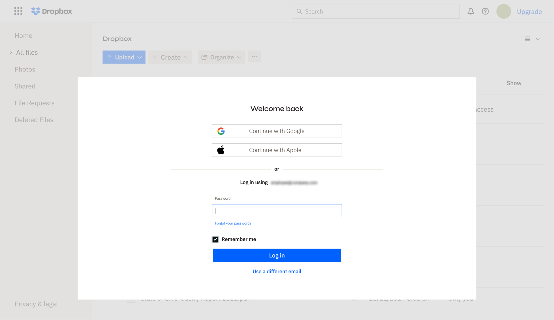Focus the Password input field
This screenshot has width=554, height=320.
277,210
